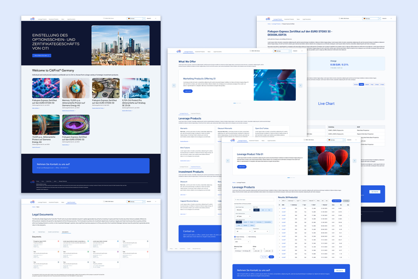The image size is (418, 279).
Task: Choose Put in the Select Type toggle
Action: click(269, 210)
